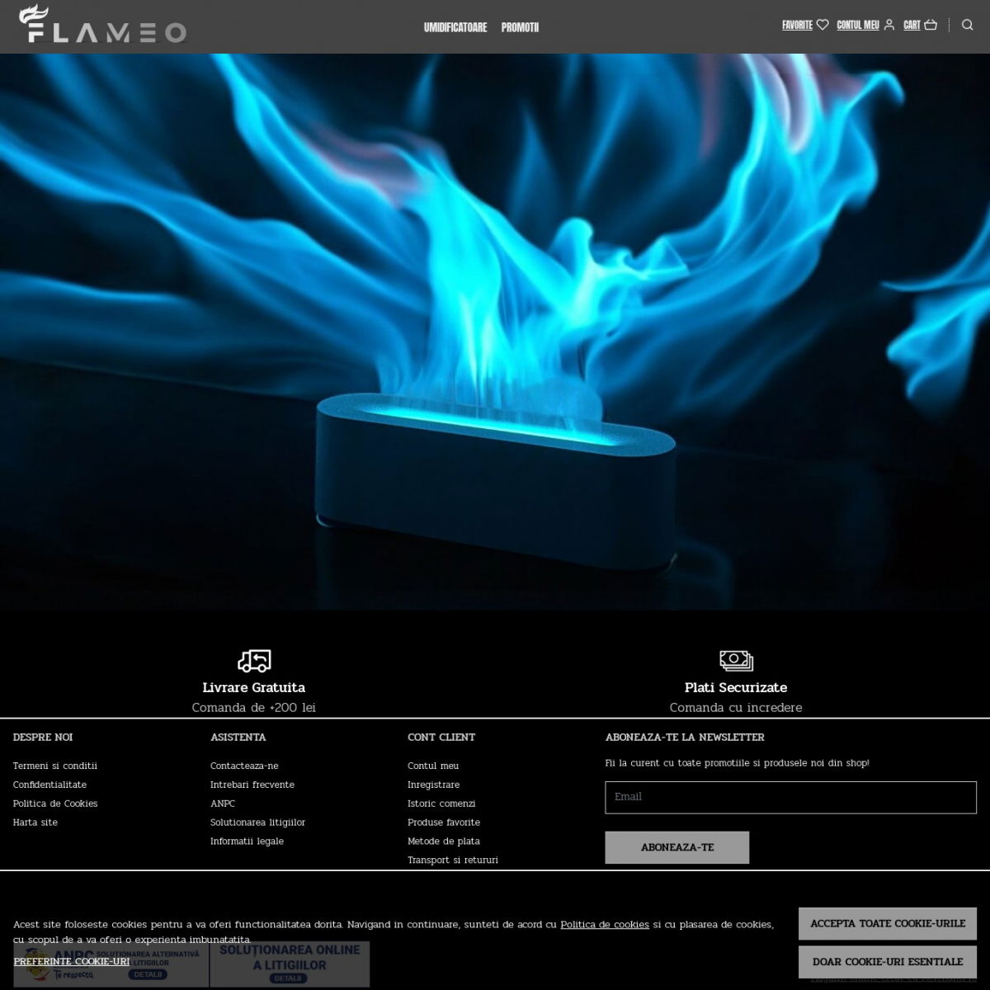Click the user account icon
This screenshot has height=990, width=990.
click(889, 25)
